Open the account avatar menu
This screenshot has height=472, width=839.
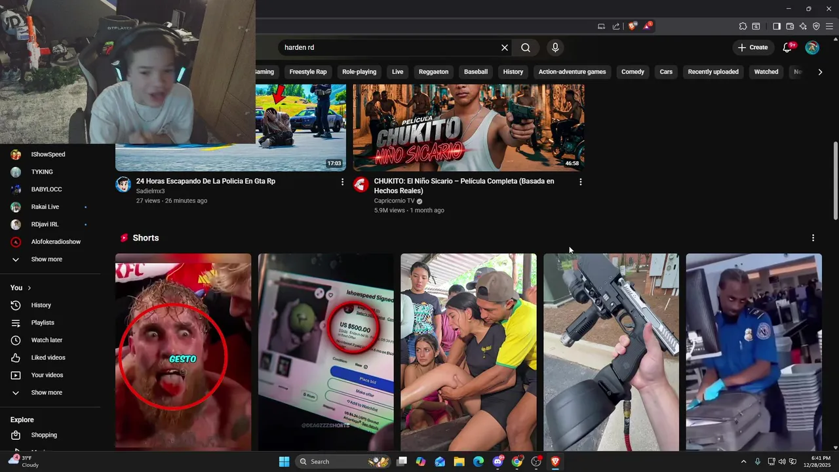click(x=812, y=47)
